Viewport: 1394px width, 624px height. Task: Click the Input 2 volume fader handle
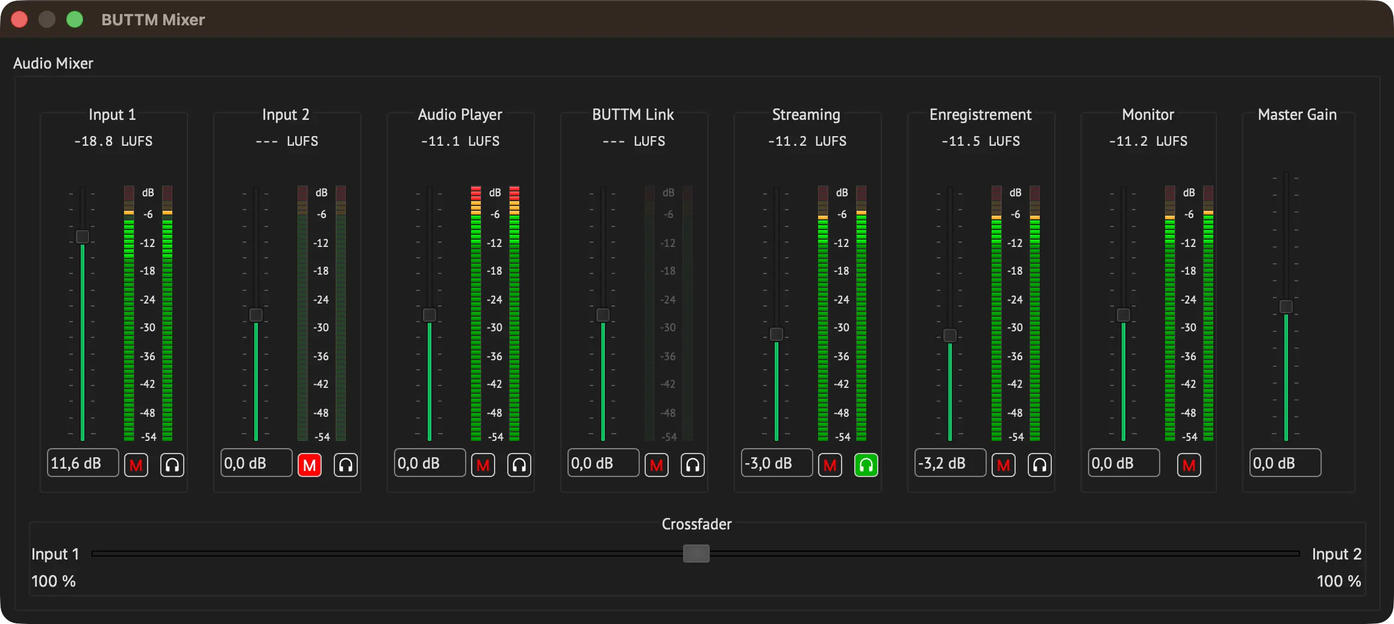click(256, 315)
